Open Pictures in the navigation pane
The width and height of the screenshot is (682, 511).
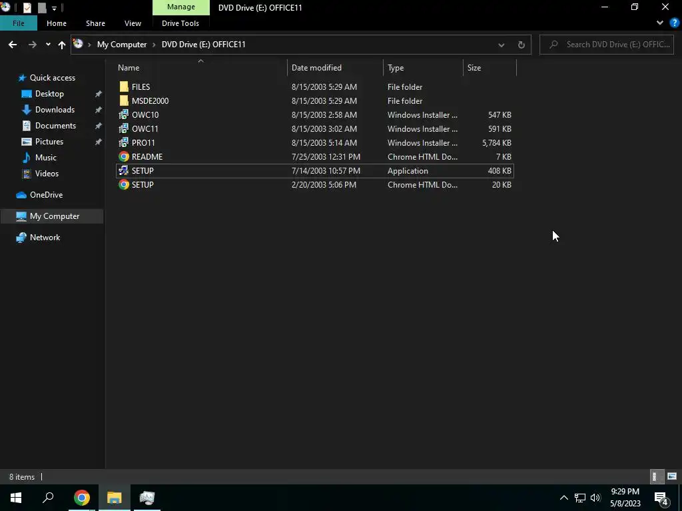49,142
